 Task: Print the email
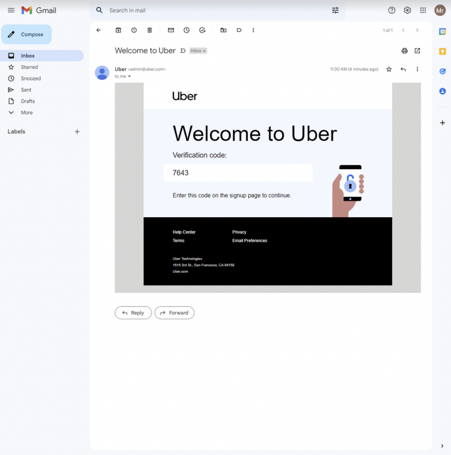[x=404, y=51]
